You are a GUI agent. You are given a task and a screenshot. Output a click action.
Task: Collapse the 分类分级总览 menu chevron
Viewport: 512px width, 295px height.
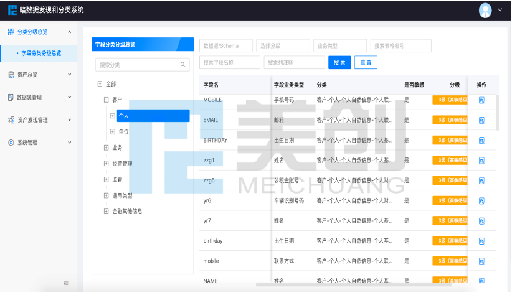pyautogui.click(x=70, y=32)
